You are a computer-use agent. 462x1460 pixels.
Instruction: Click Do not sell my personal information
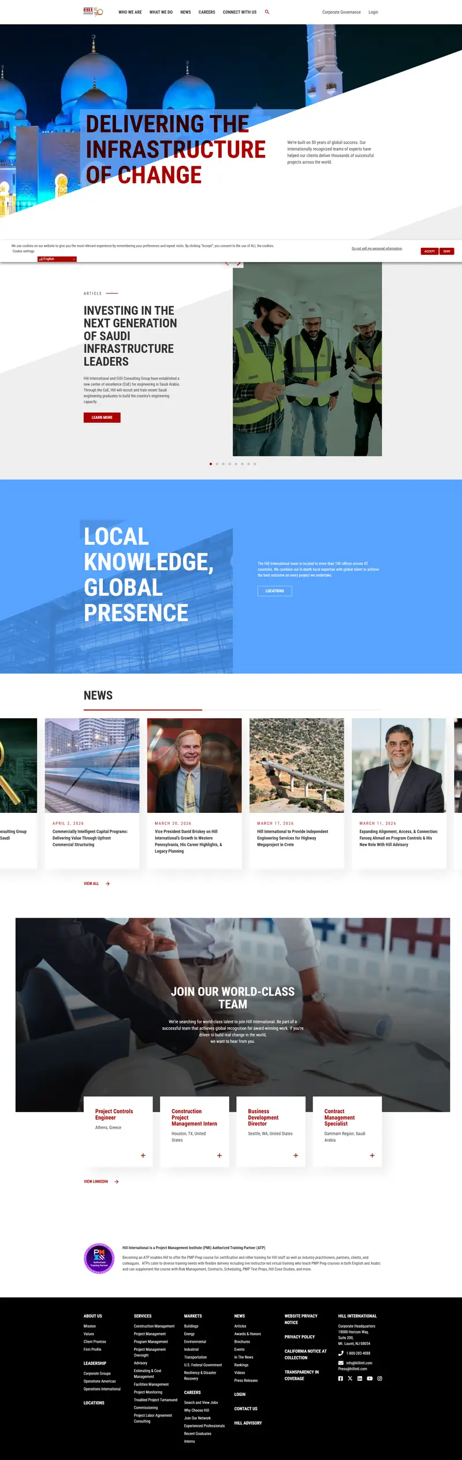click(377, 248)
